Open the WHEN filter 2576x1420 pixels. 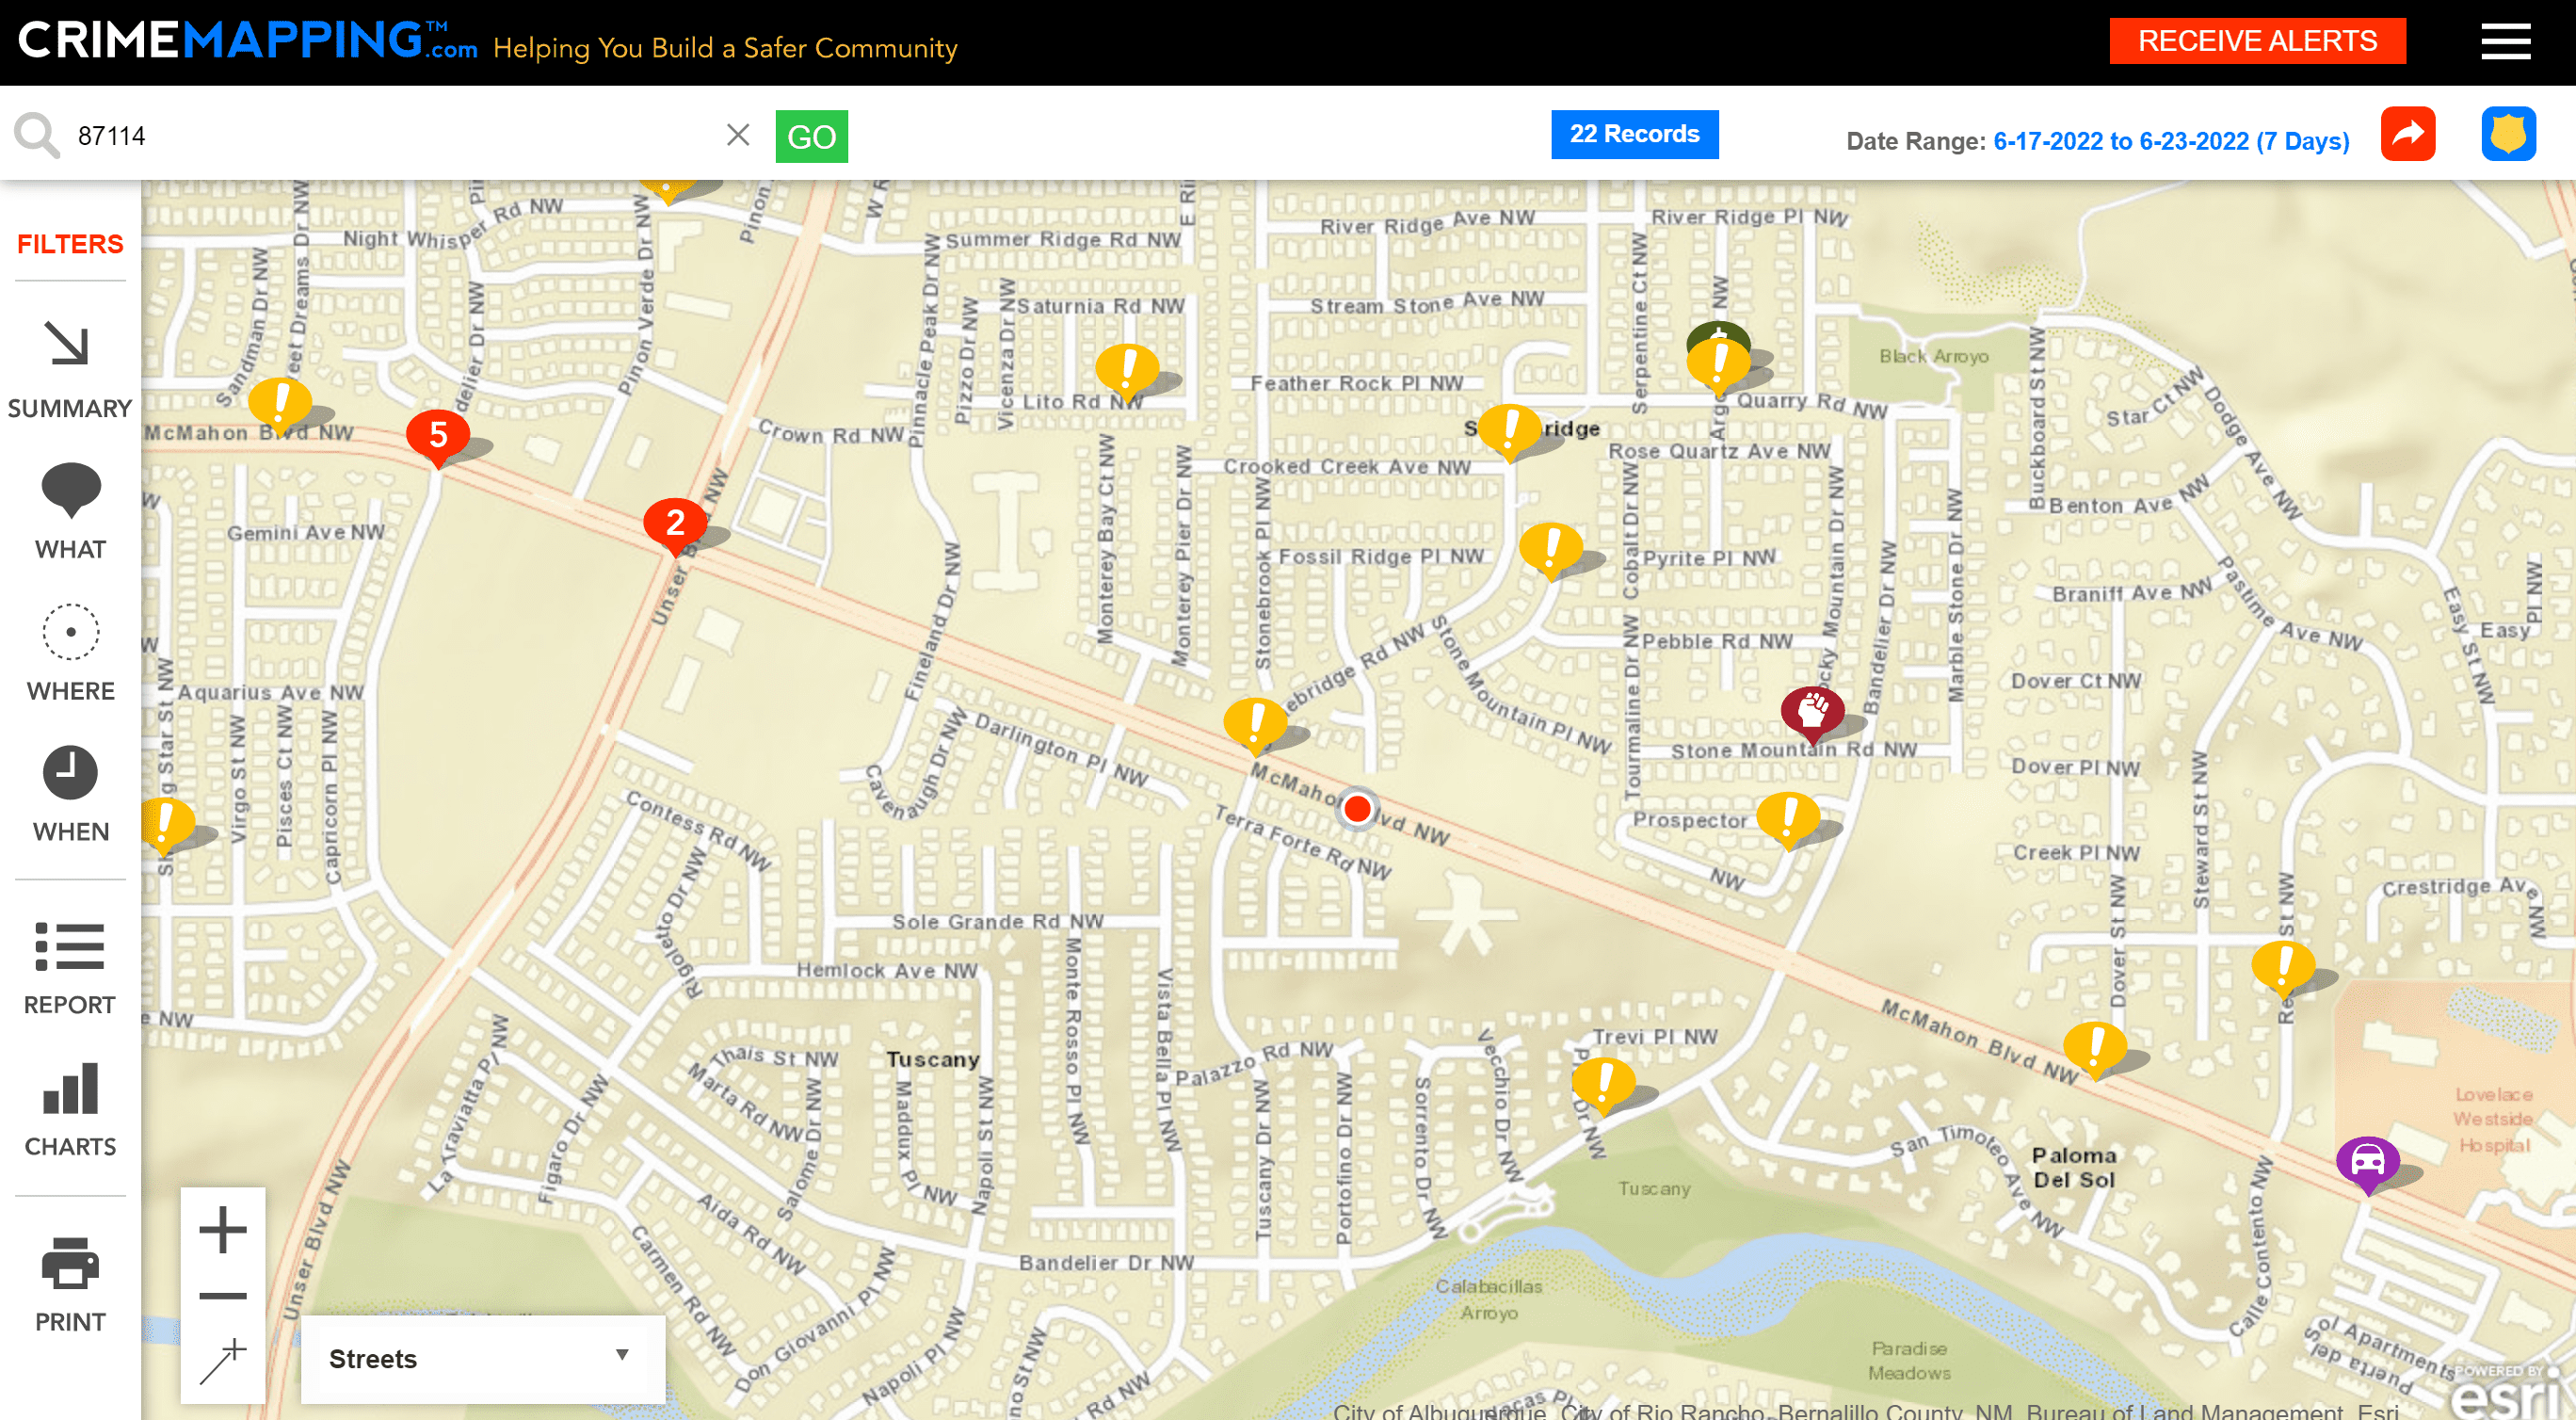70,795
